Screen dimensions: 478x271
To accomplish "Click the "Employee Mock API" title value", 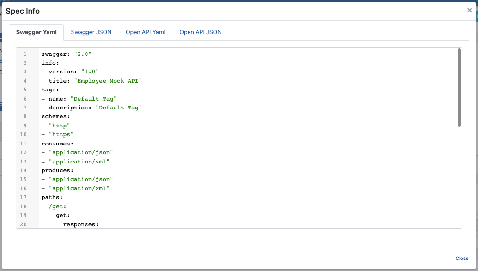I will (108, 81).
